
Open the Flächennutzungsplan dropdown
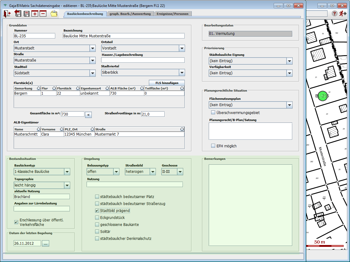pos(289,105)
